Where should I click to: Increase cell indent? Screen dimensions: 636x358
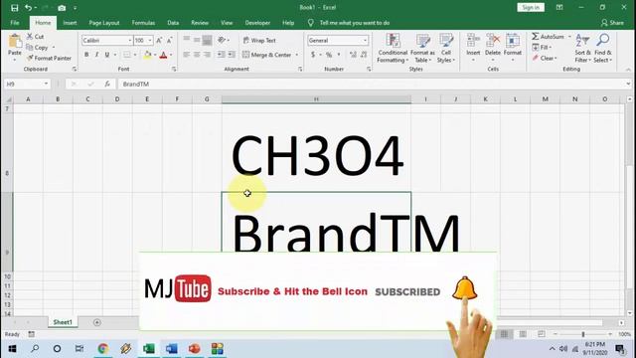232,55
